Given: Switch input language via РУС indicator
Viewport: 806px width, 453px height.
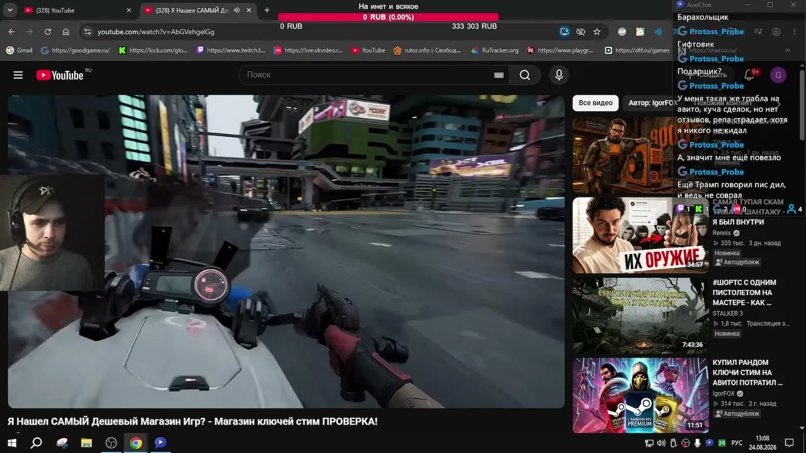Looking at the screenshot, I should click(x=736, y=443).
